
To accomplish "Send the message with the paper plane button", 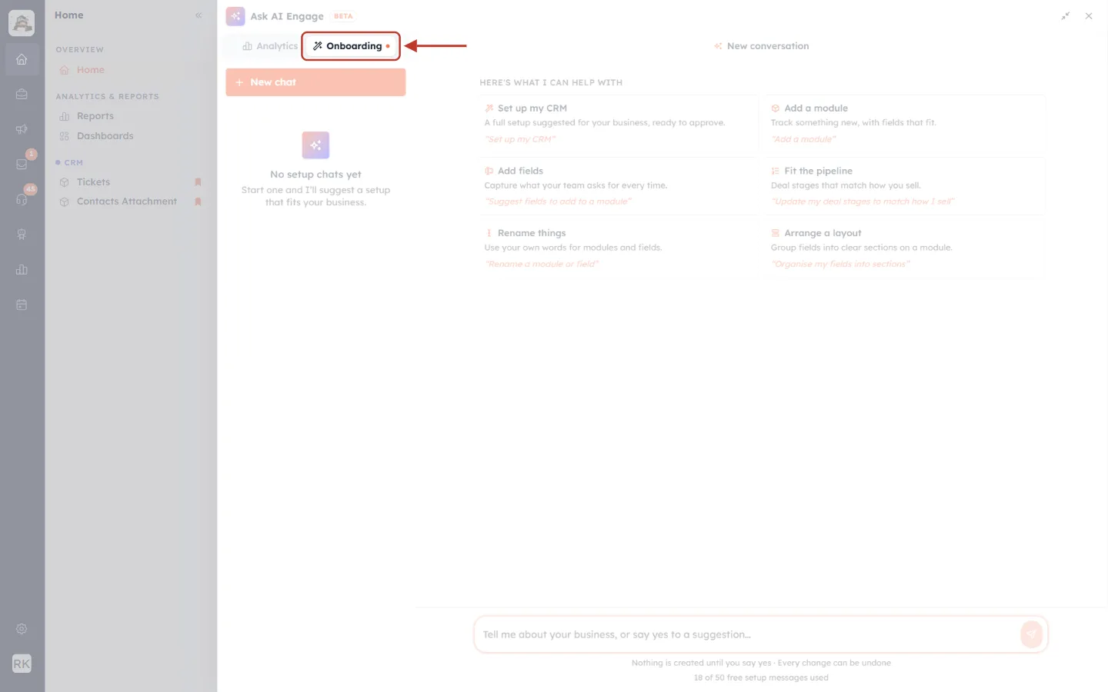I will pyautogui.click(x=1031, y=634).
